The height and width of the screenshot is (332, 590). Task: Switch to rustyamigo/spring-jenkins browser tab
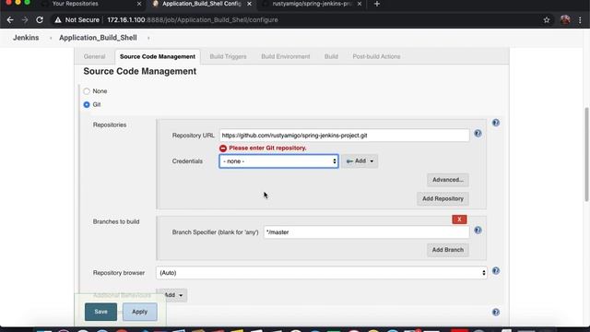point(312,4)
